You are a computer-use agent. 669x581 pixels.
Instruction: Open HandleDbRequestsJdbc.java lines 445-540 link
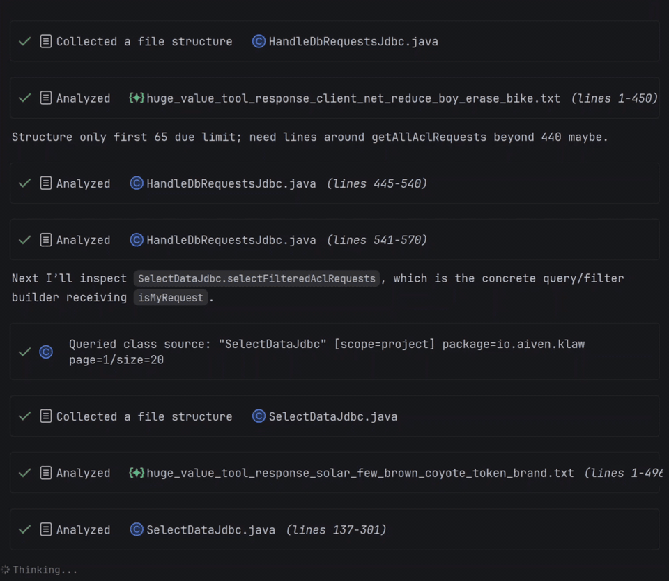point(231,183)
